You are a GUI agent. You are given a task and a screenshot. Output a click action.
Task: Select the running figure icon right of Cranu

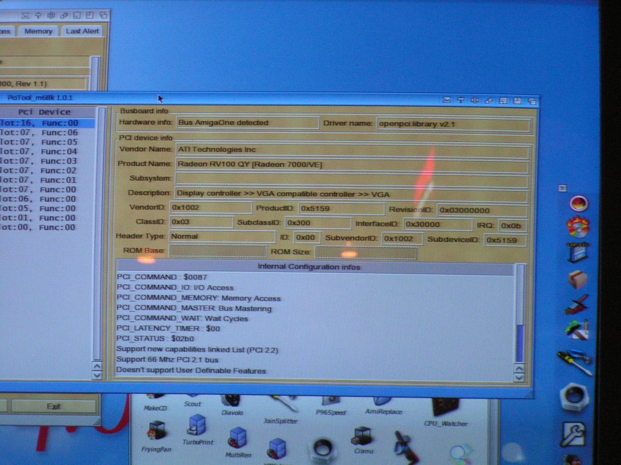click(x=406, y=447)
